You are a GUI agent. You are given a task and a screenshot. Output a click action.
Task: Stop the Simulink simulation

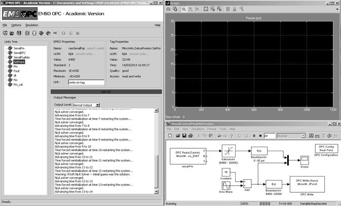[259, 136]
